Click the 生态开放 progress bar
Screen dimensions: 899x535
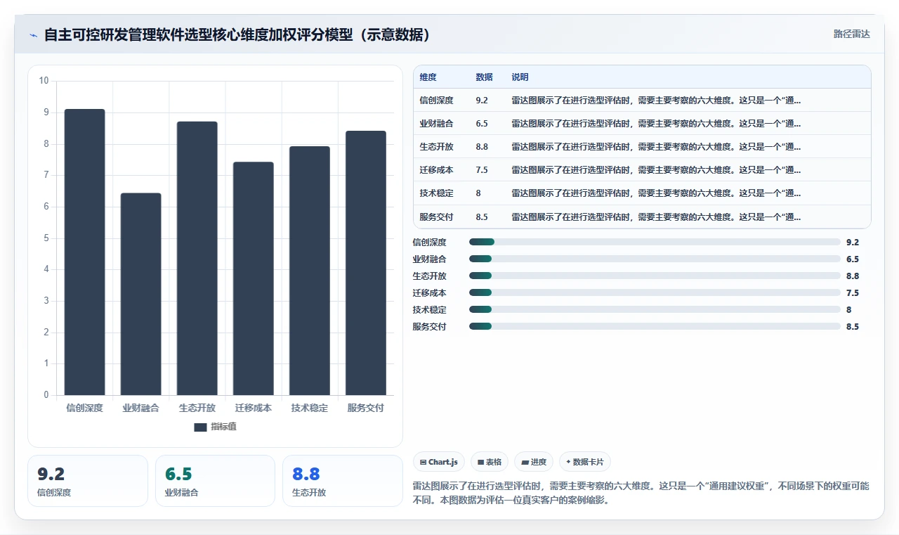coord(655,276)
